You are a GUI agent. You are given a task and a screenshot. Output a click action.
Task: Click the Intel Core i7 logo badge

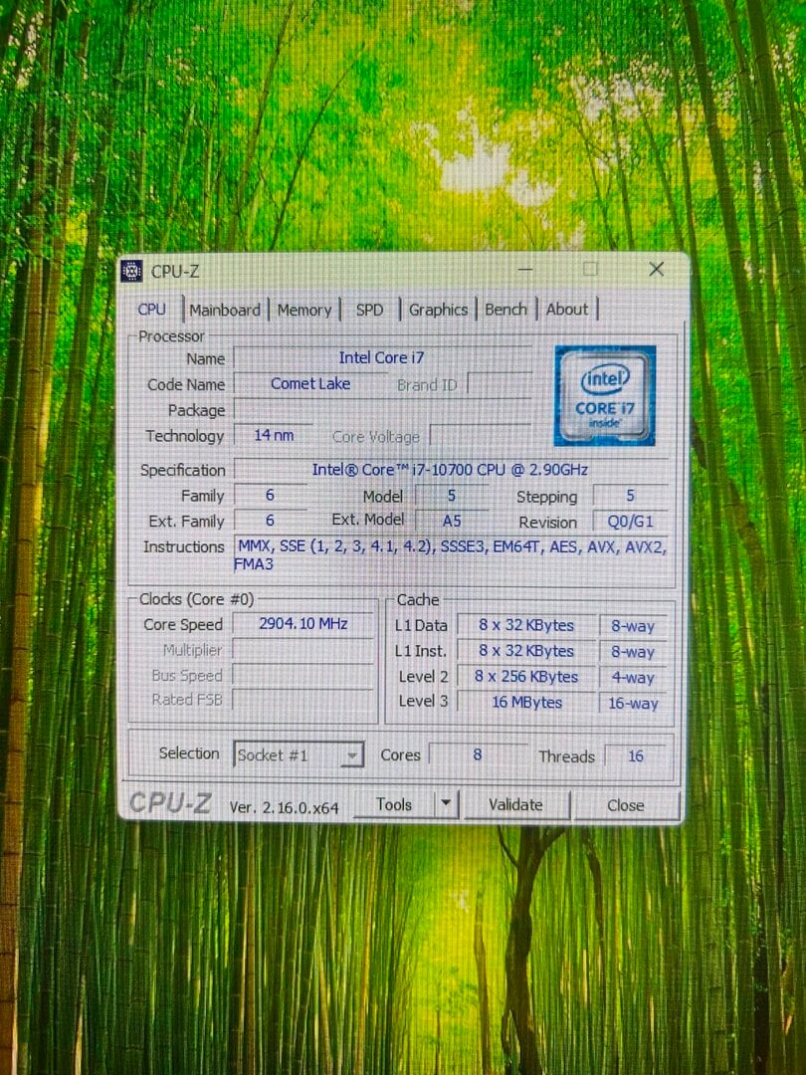coord(605,395)
